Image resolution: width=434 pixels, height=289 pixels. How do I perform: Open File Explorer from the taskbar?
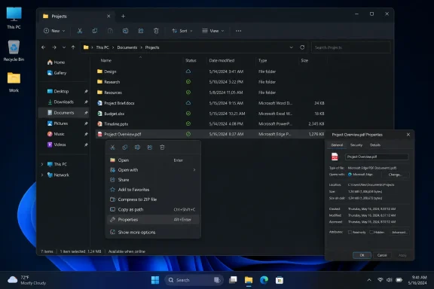tap(249, 280)
